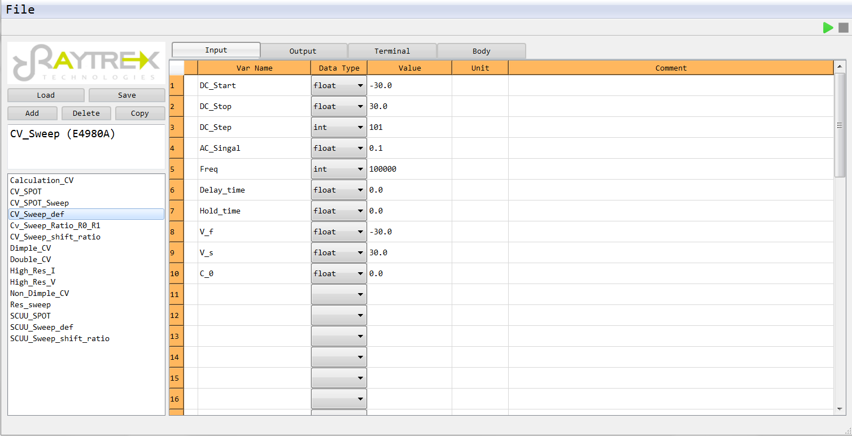Open the File menu

point(20,10)
